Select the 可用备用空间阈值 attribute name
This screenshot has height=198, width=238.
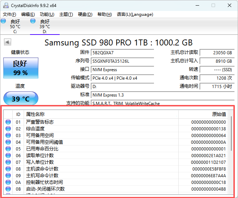(x=44, y=142)
